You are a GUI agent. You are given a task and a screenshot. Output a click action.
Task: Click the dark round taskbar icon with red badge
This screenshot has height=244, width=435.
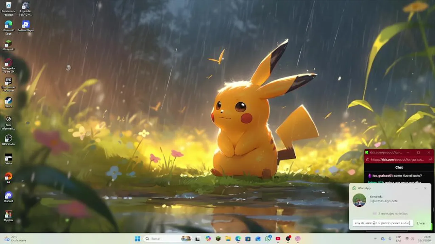[x=288, y=239]
